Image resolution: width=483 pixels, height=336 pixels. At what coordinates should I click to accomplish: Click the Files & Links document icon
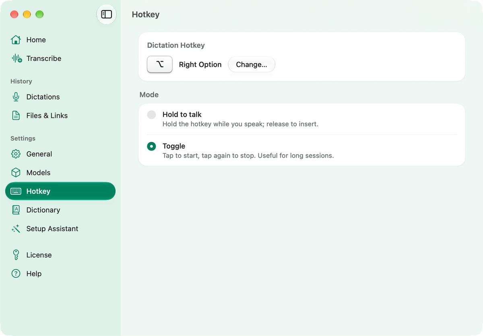[x=16, y=115]
